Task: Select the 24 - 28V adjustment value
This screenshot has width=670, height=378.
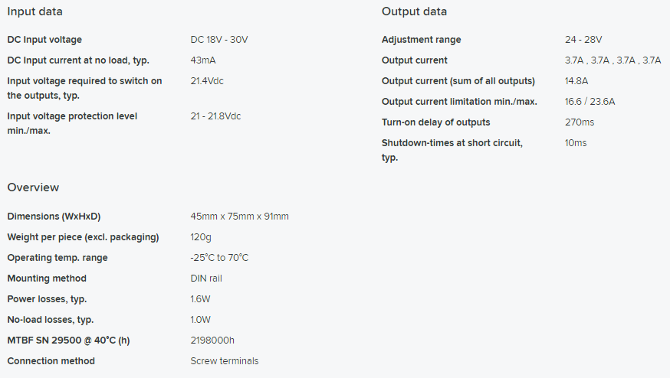Action: (x=583, y=40)
